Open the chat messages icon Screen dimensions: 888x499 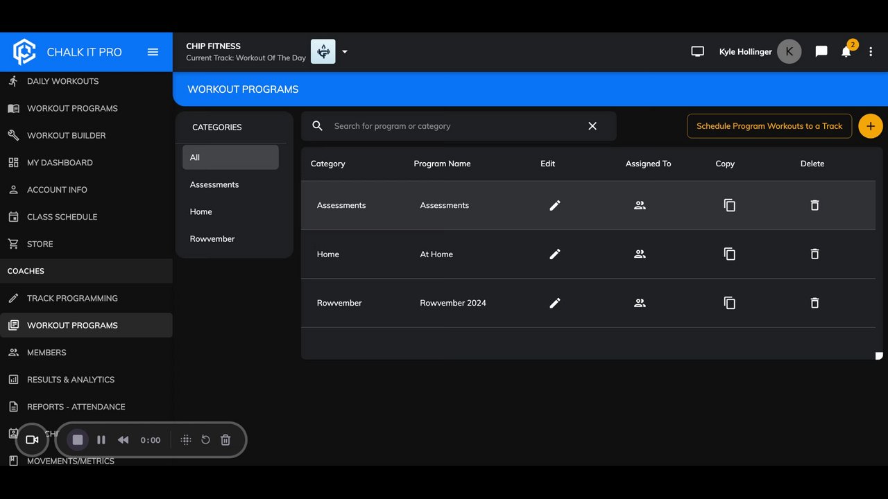(x=821, y=52)
